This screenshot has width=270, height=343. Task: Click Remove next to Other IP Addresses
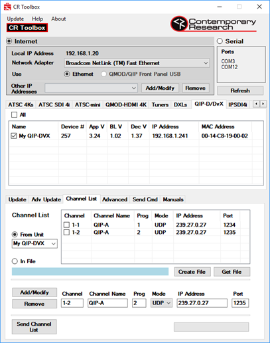pos(196,88)
